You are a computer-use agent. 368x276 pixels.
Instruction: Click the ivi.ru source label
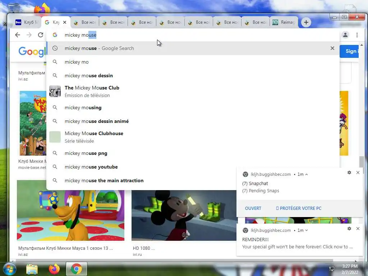click(x=137, y=254)
